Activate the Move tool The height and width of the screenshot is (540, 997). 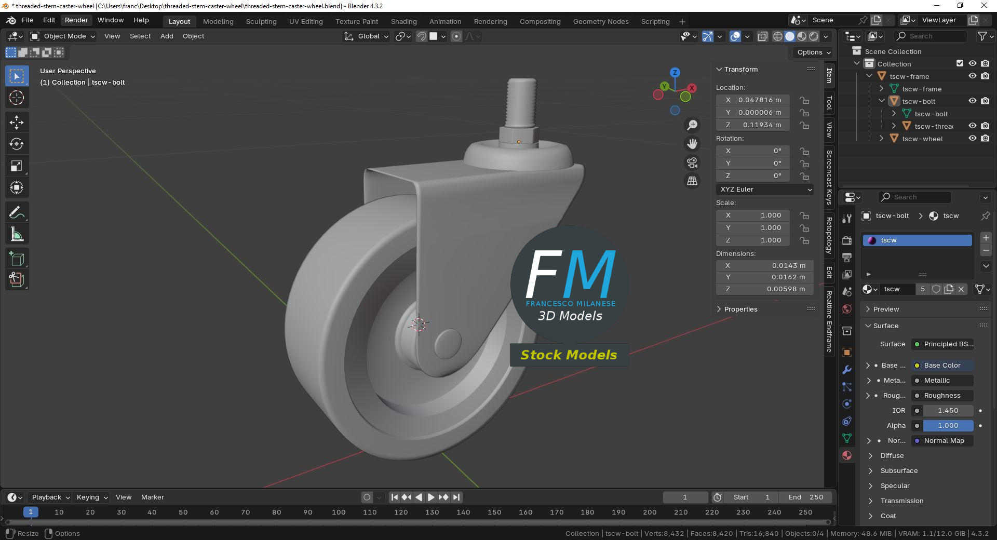pyautogui.click(x=17, y=123)
